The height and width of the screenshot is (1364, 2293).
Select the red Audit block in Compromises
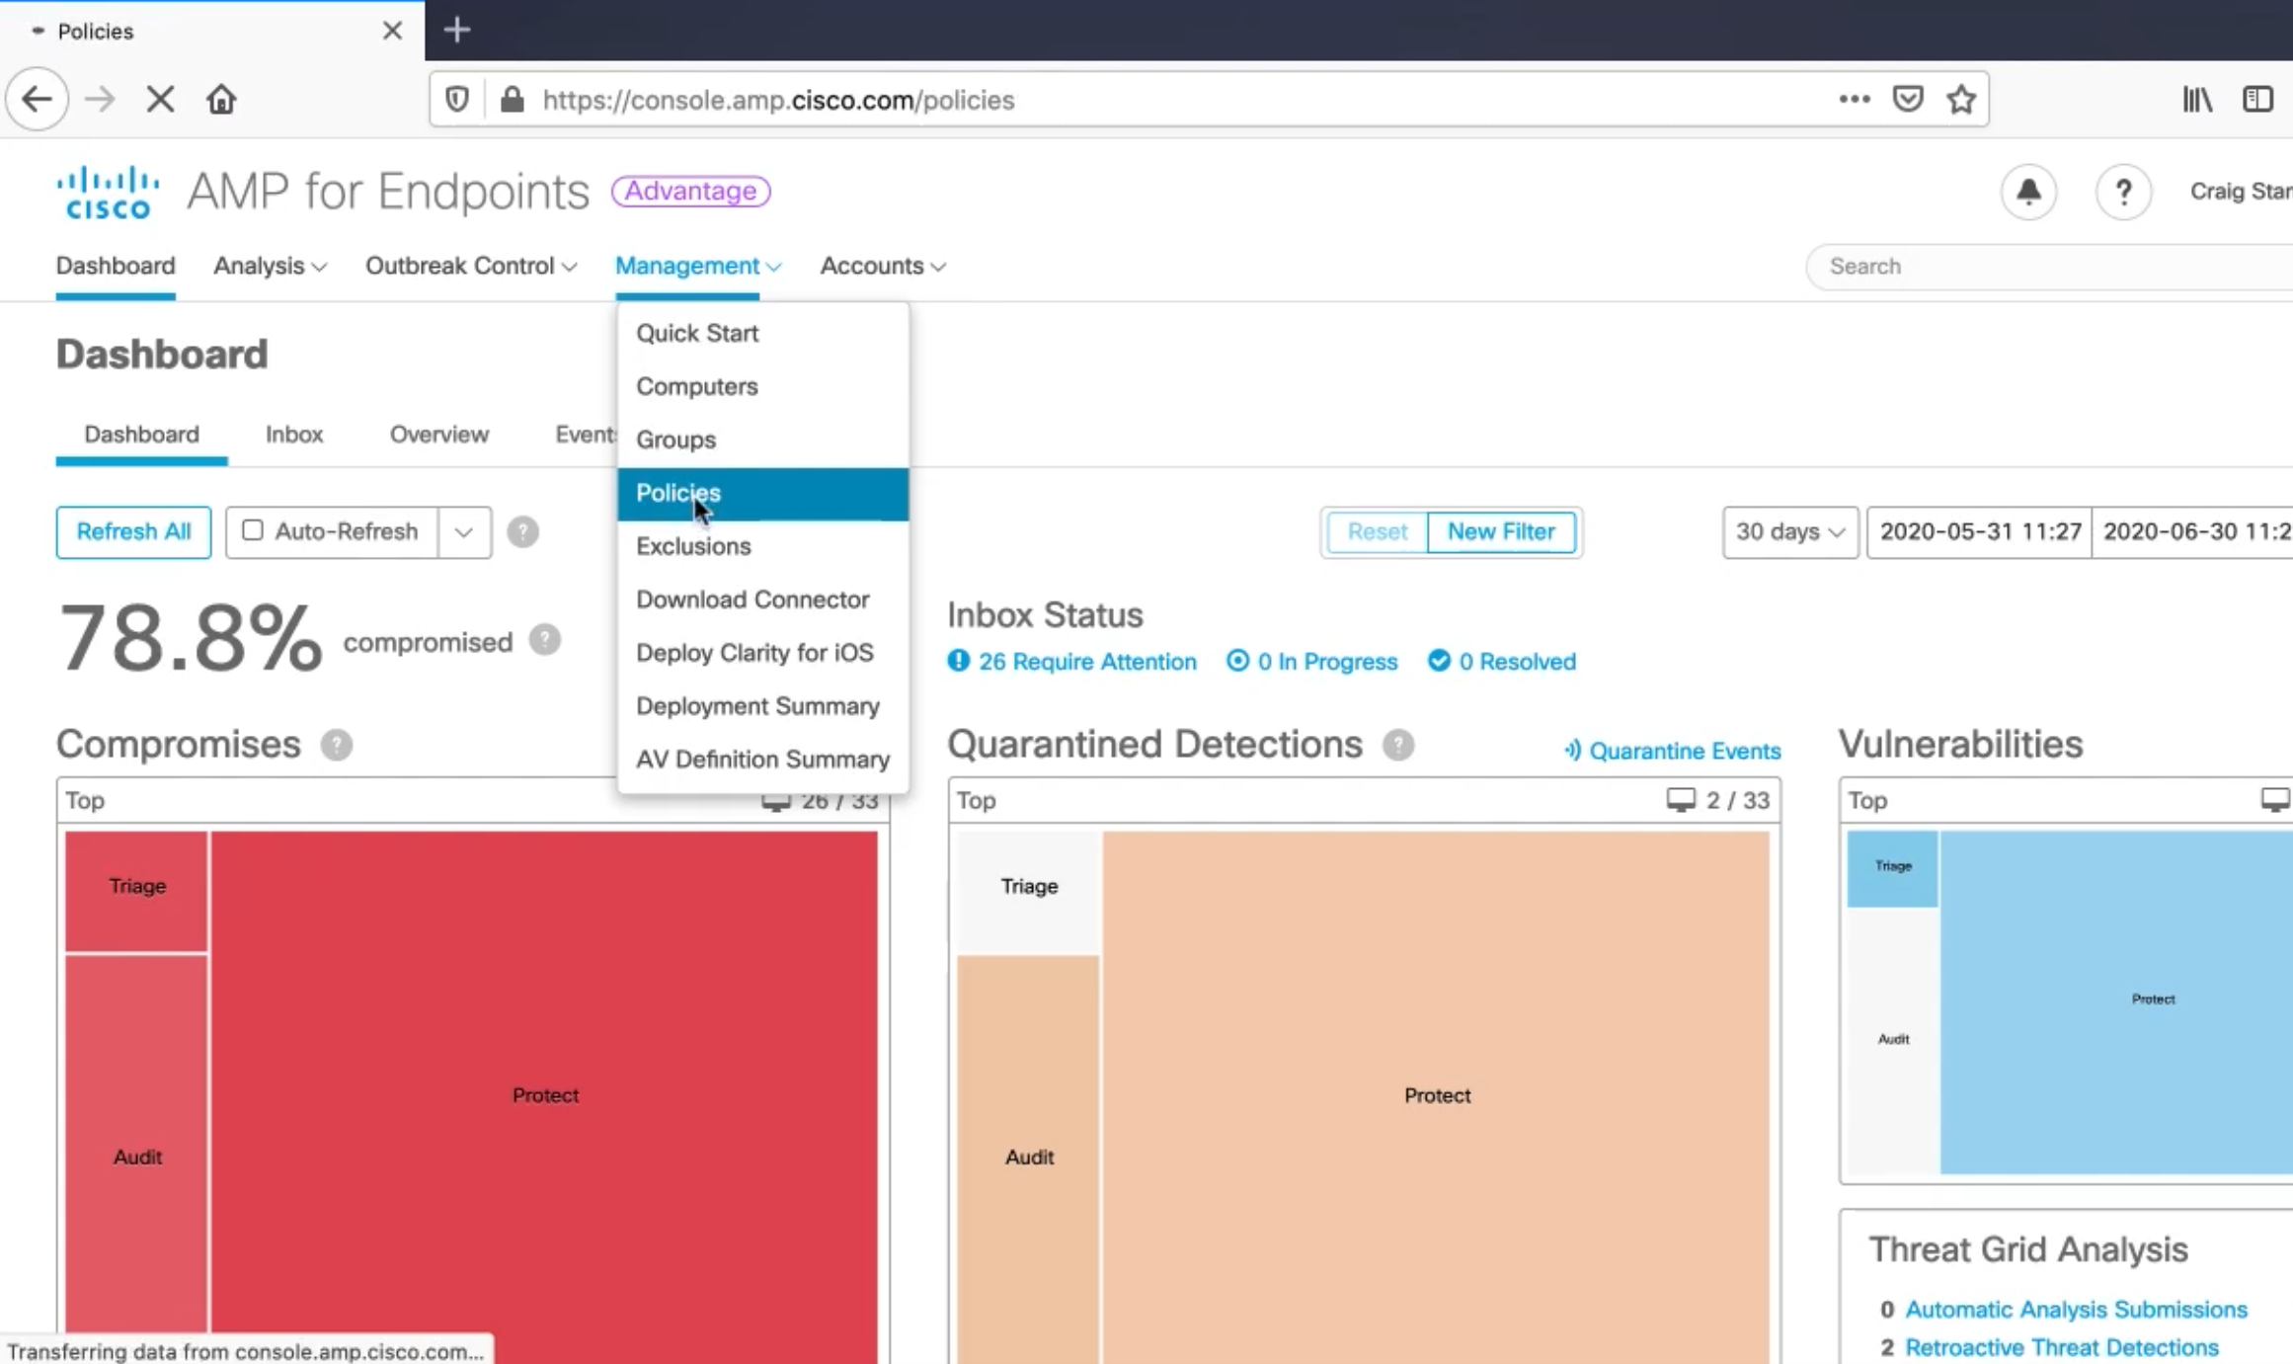click(x=136, y=1158)
